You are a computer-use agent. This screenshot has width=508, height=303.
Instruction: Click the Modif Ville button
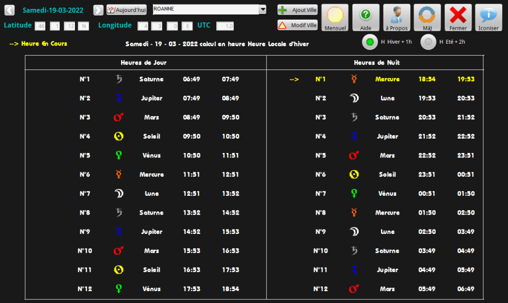coord(298,25)
